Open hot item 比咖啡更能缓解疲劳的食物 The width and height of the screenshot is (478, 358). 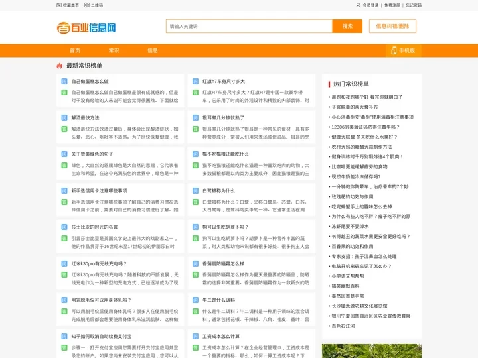click(x=359, y=167)
